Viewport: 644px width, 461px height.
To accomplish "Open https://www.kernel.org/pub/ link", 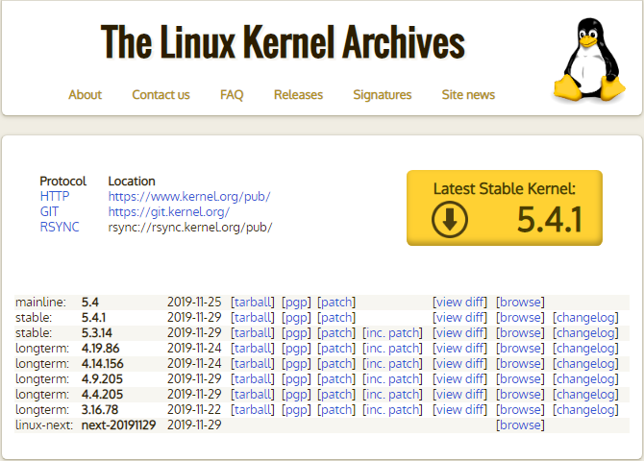I will pos(189,196).
